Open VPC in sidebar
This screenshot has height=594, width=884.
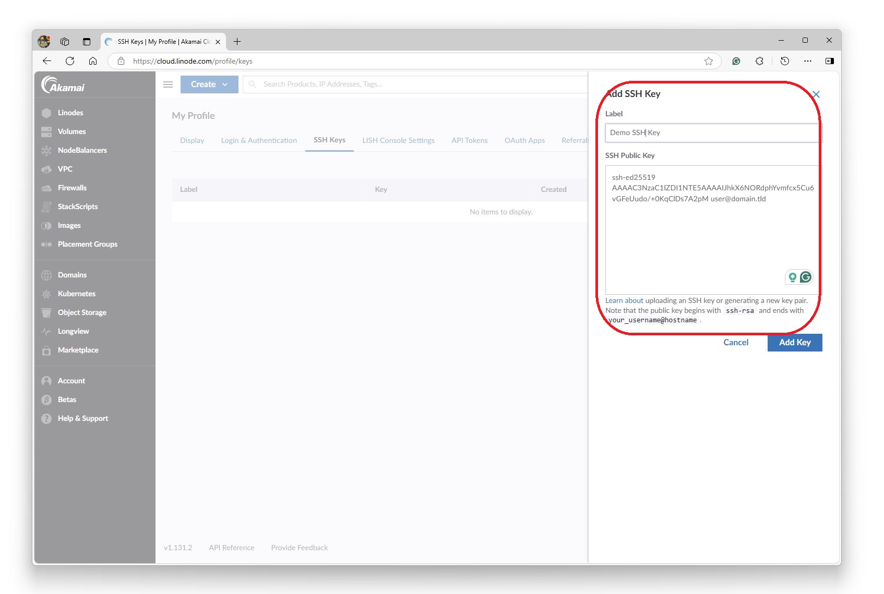pyautogui.click(x=65, y=169)
